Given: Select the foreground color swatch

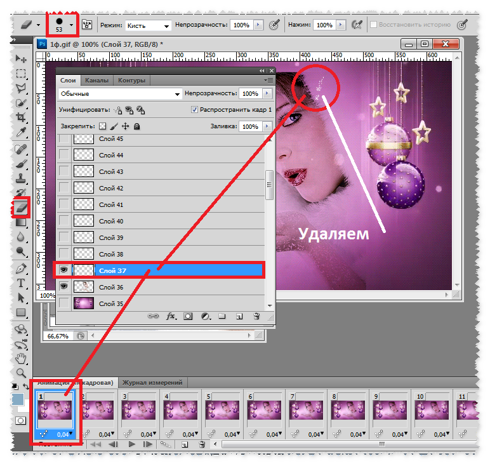Looking at the screenshot, I should pyautogui.click(x=18, y=399).
